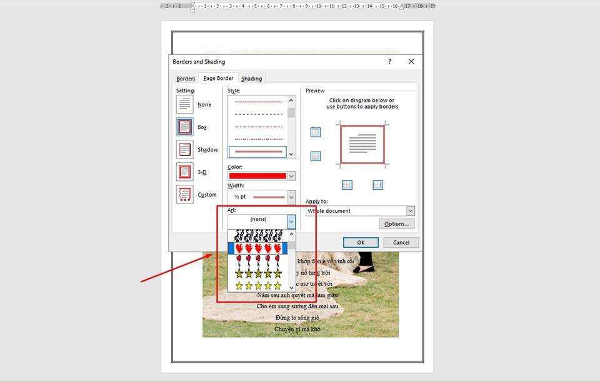Click the Options button
The image size is (600, 382).
396,223
